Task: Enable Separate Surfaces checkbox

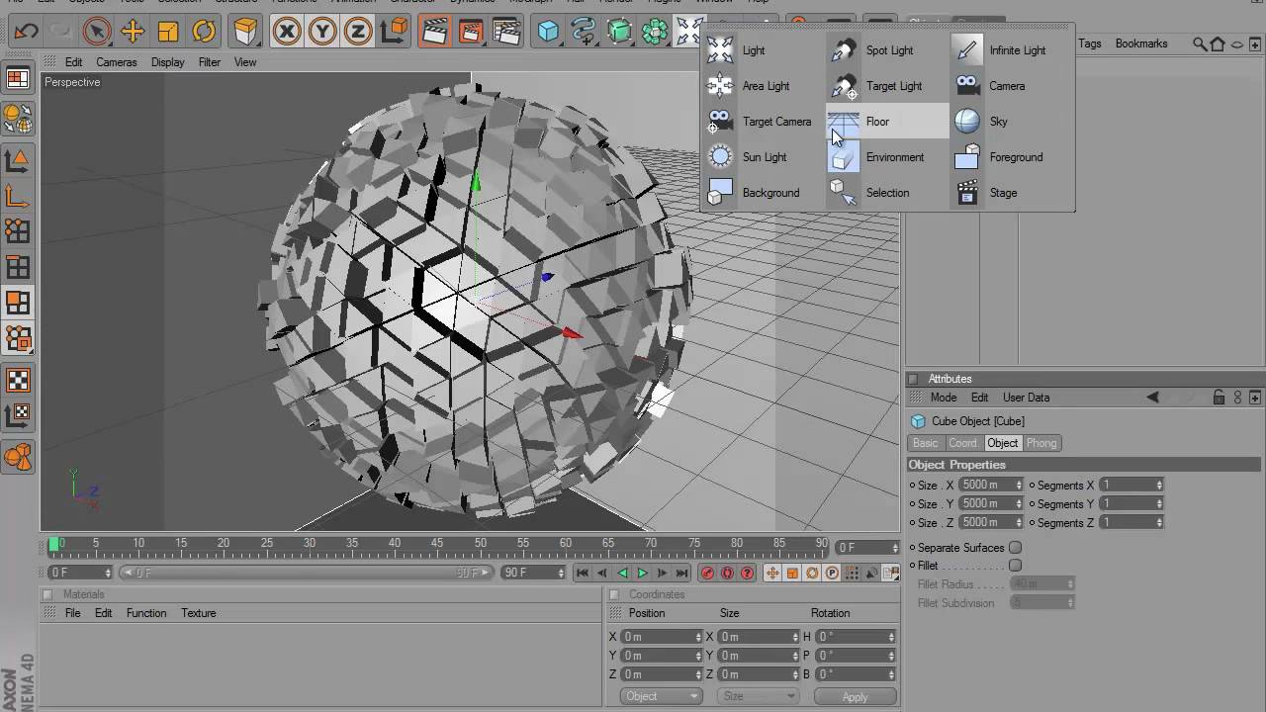Action: click(x=1015, y=548)
